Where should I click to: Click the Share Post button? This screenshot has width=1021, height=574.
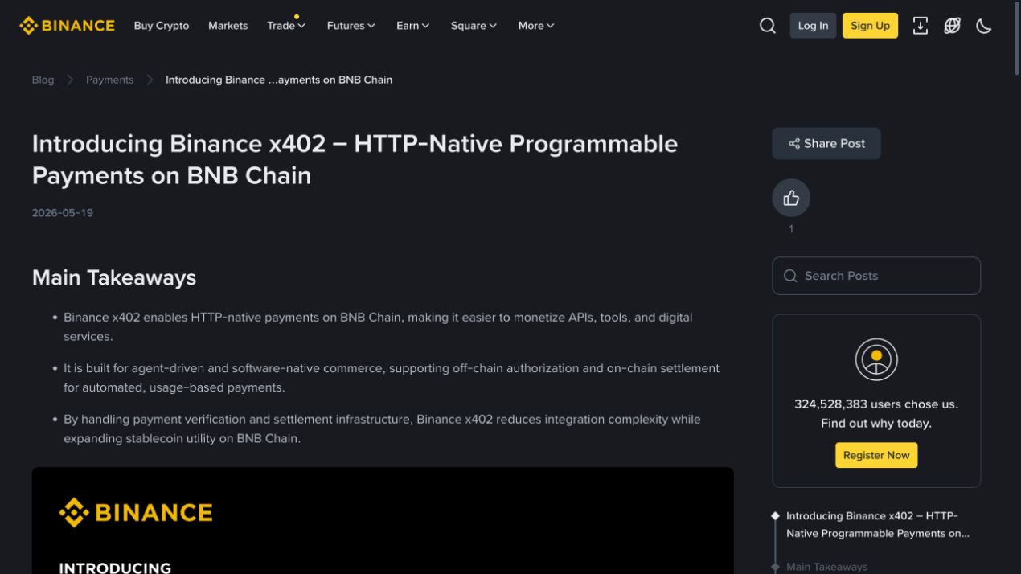[x=826, y=143]
